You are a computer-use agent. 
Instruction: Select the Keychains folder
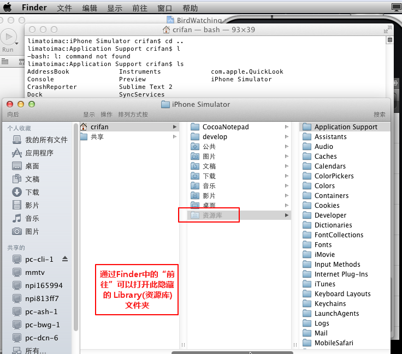pyautogui.click(x=345, y=304)
